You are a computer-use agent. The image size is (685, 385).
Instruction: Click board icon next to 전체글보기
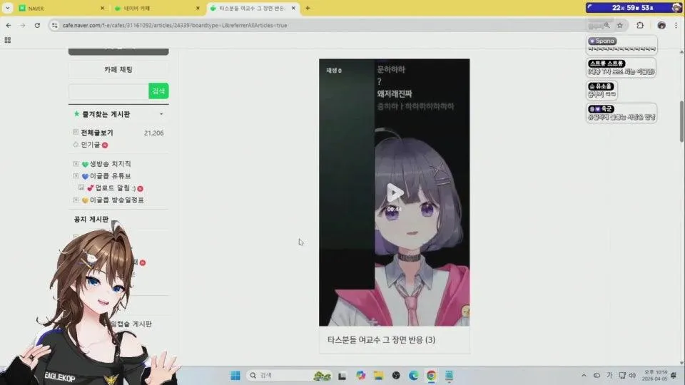point(76,133)
